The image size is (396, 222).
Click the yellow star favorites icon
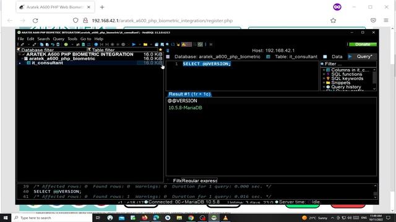(160, 49)
